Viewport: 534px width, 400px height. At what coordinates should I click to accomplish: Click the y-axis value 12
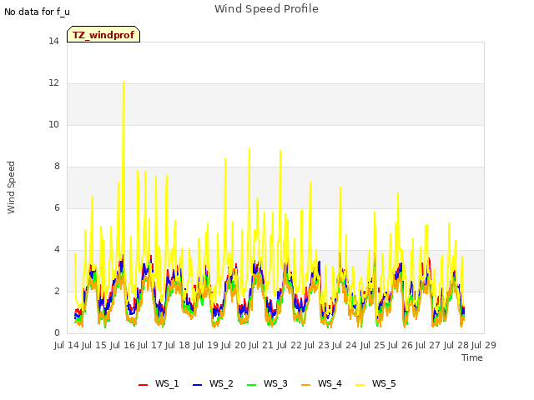click(53, 83)
